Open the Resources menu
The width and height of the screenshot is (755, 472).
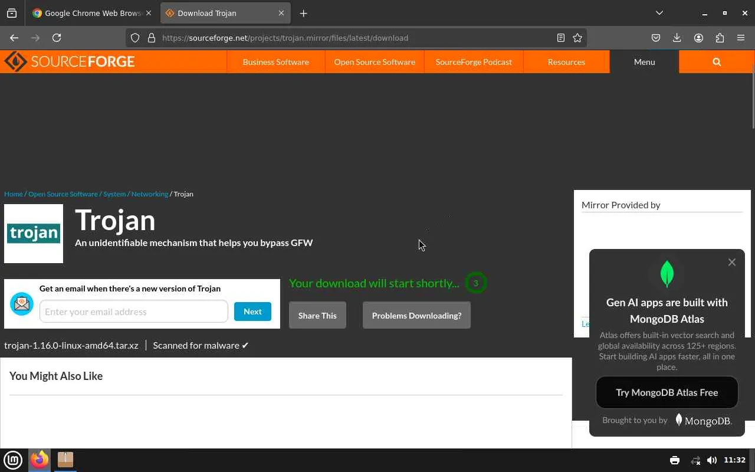click(x=566, y=62)
